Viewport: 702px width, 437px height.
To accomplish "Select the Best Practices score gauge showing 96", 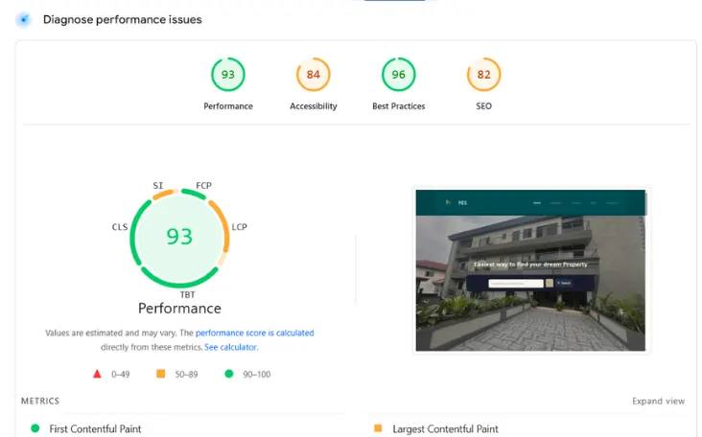I will pos(398,74).
